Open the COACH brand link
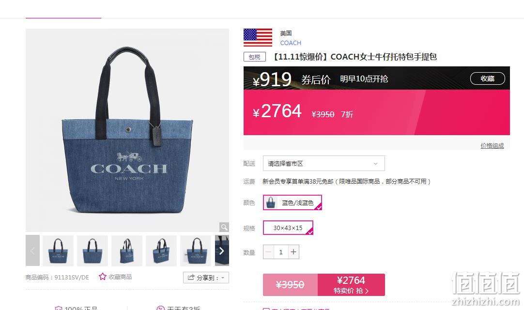524x310 pixels. (x=291, y=43)
